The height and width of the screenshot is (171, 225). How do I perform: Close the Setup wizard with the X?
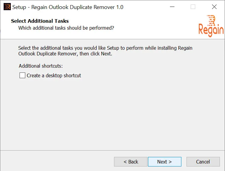point(214,7)
